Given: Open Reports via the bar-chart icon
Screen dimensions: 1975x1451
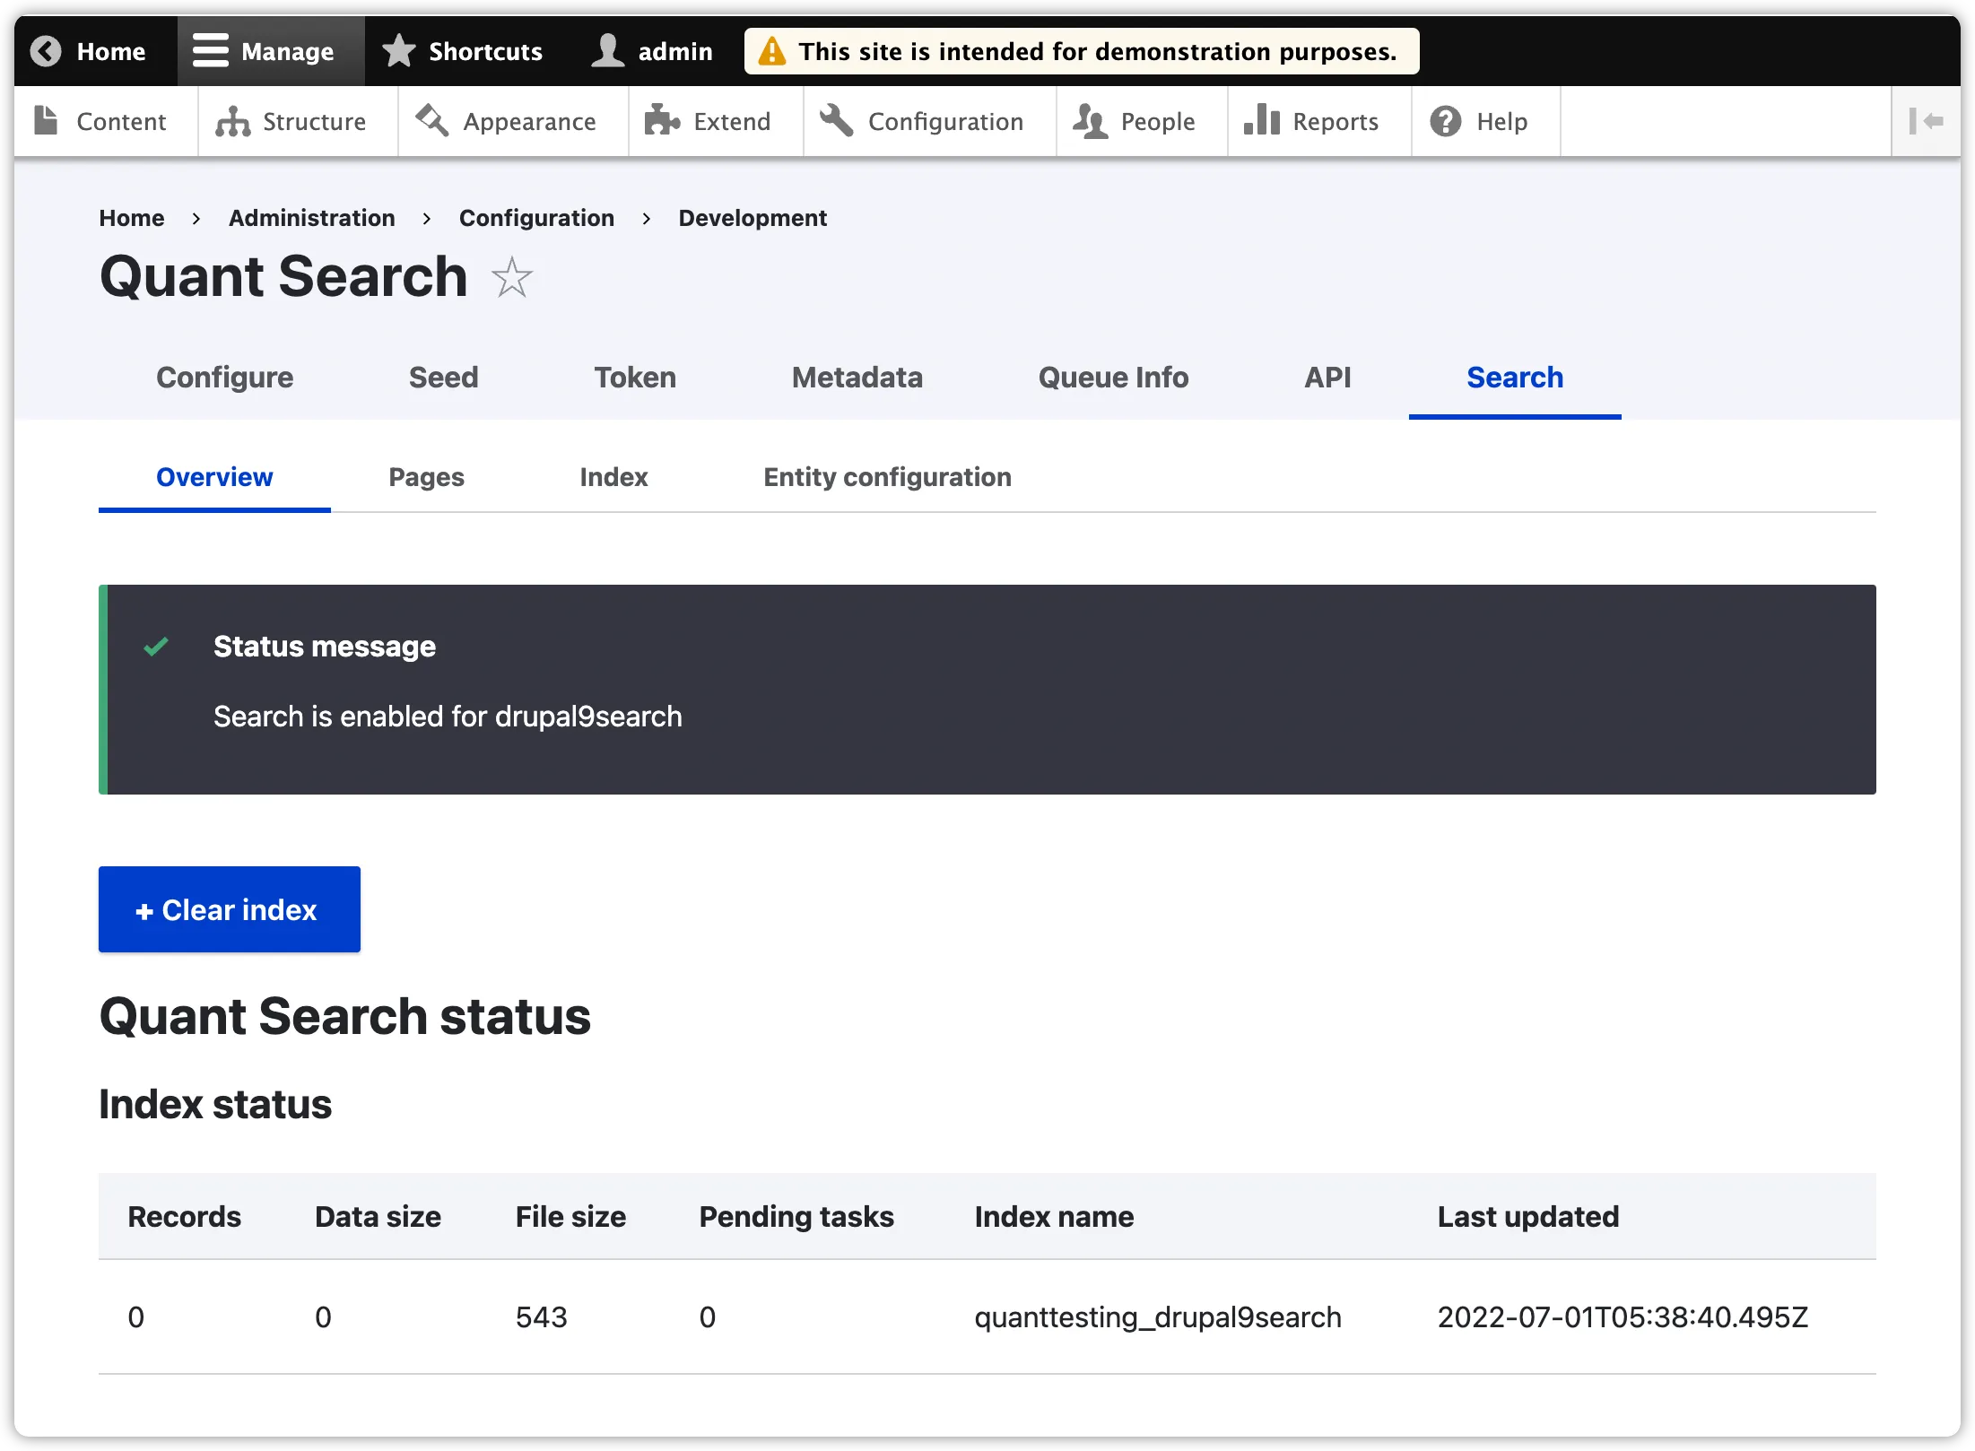Looking at the screenshot, I should coord(1261,121).
